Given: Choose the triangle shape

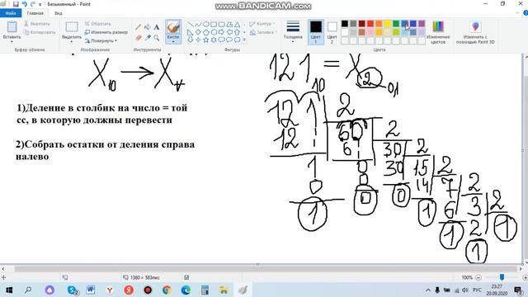Looking at the screenshot, I should tap(238, 25).
